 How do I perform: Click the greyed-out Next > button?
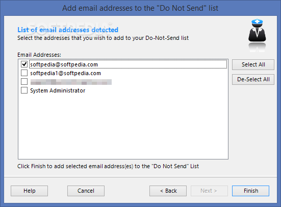[209, 191]
